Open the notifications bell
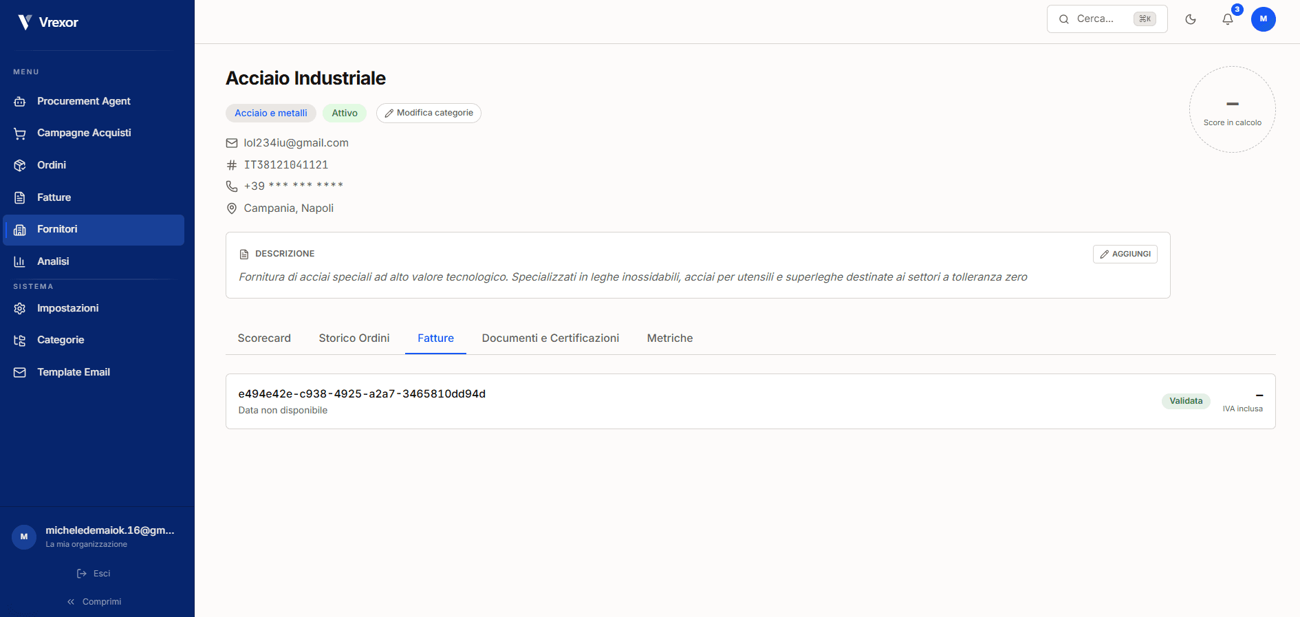Viewport: 1300px width, 617px height. coord(1228,19)
